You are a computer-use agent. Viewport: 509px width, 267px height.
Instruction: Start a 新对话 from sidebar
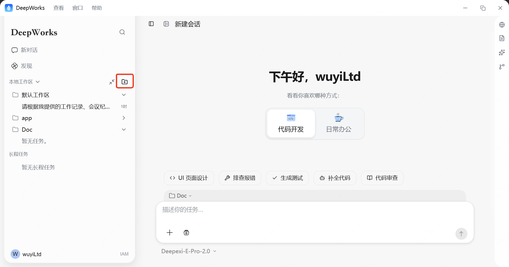click(29, 50)
